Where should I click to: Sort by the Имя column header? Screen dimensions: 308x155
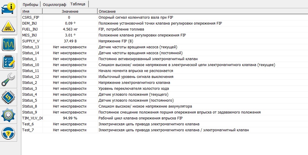click(x=32, y=11)
